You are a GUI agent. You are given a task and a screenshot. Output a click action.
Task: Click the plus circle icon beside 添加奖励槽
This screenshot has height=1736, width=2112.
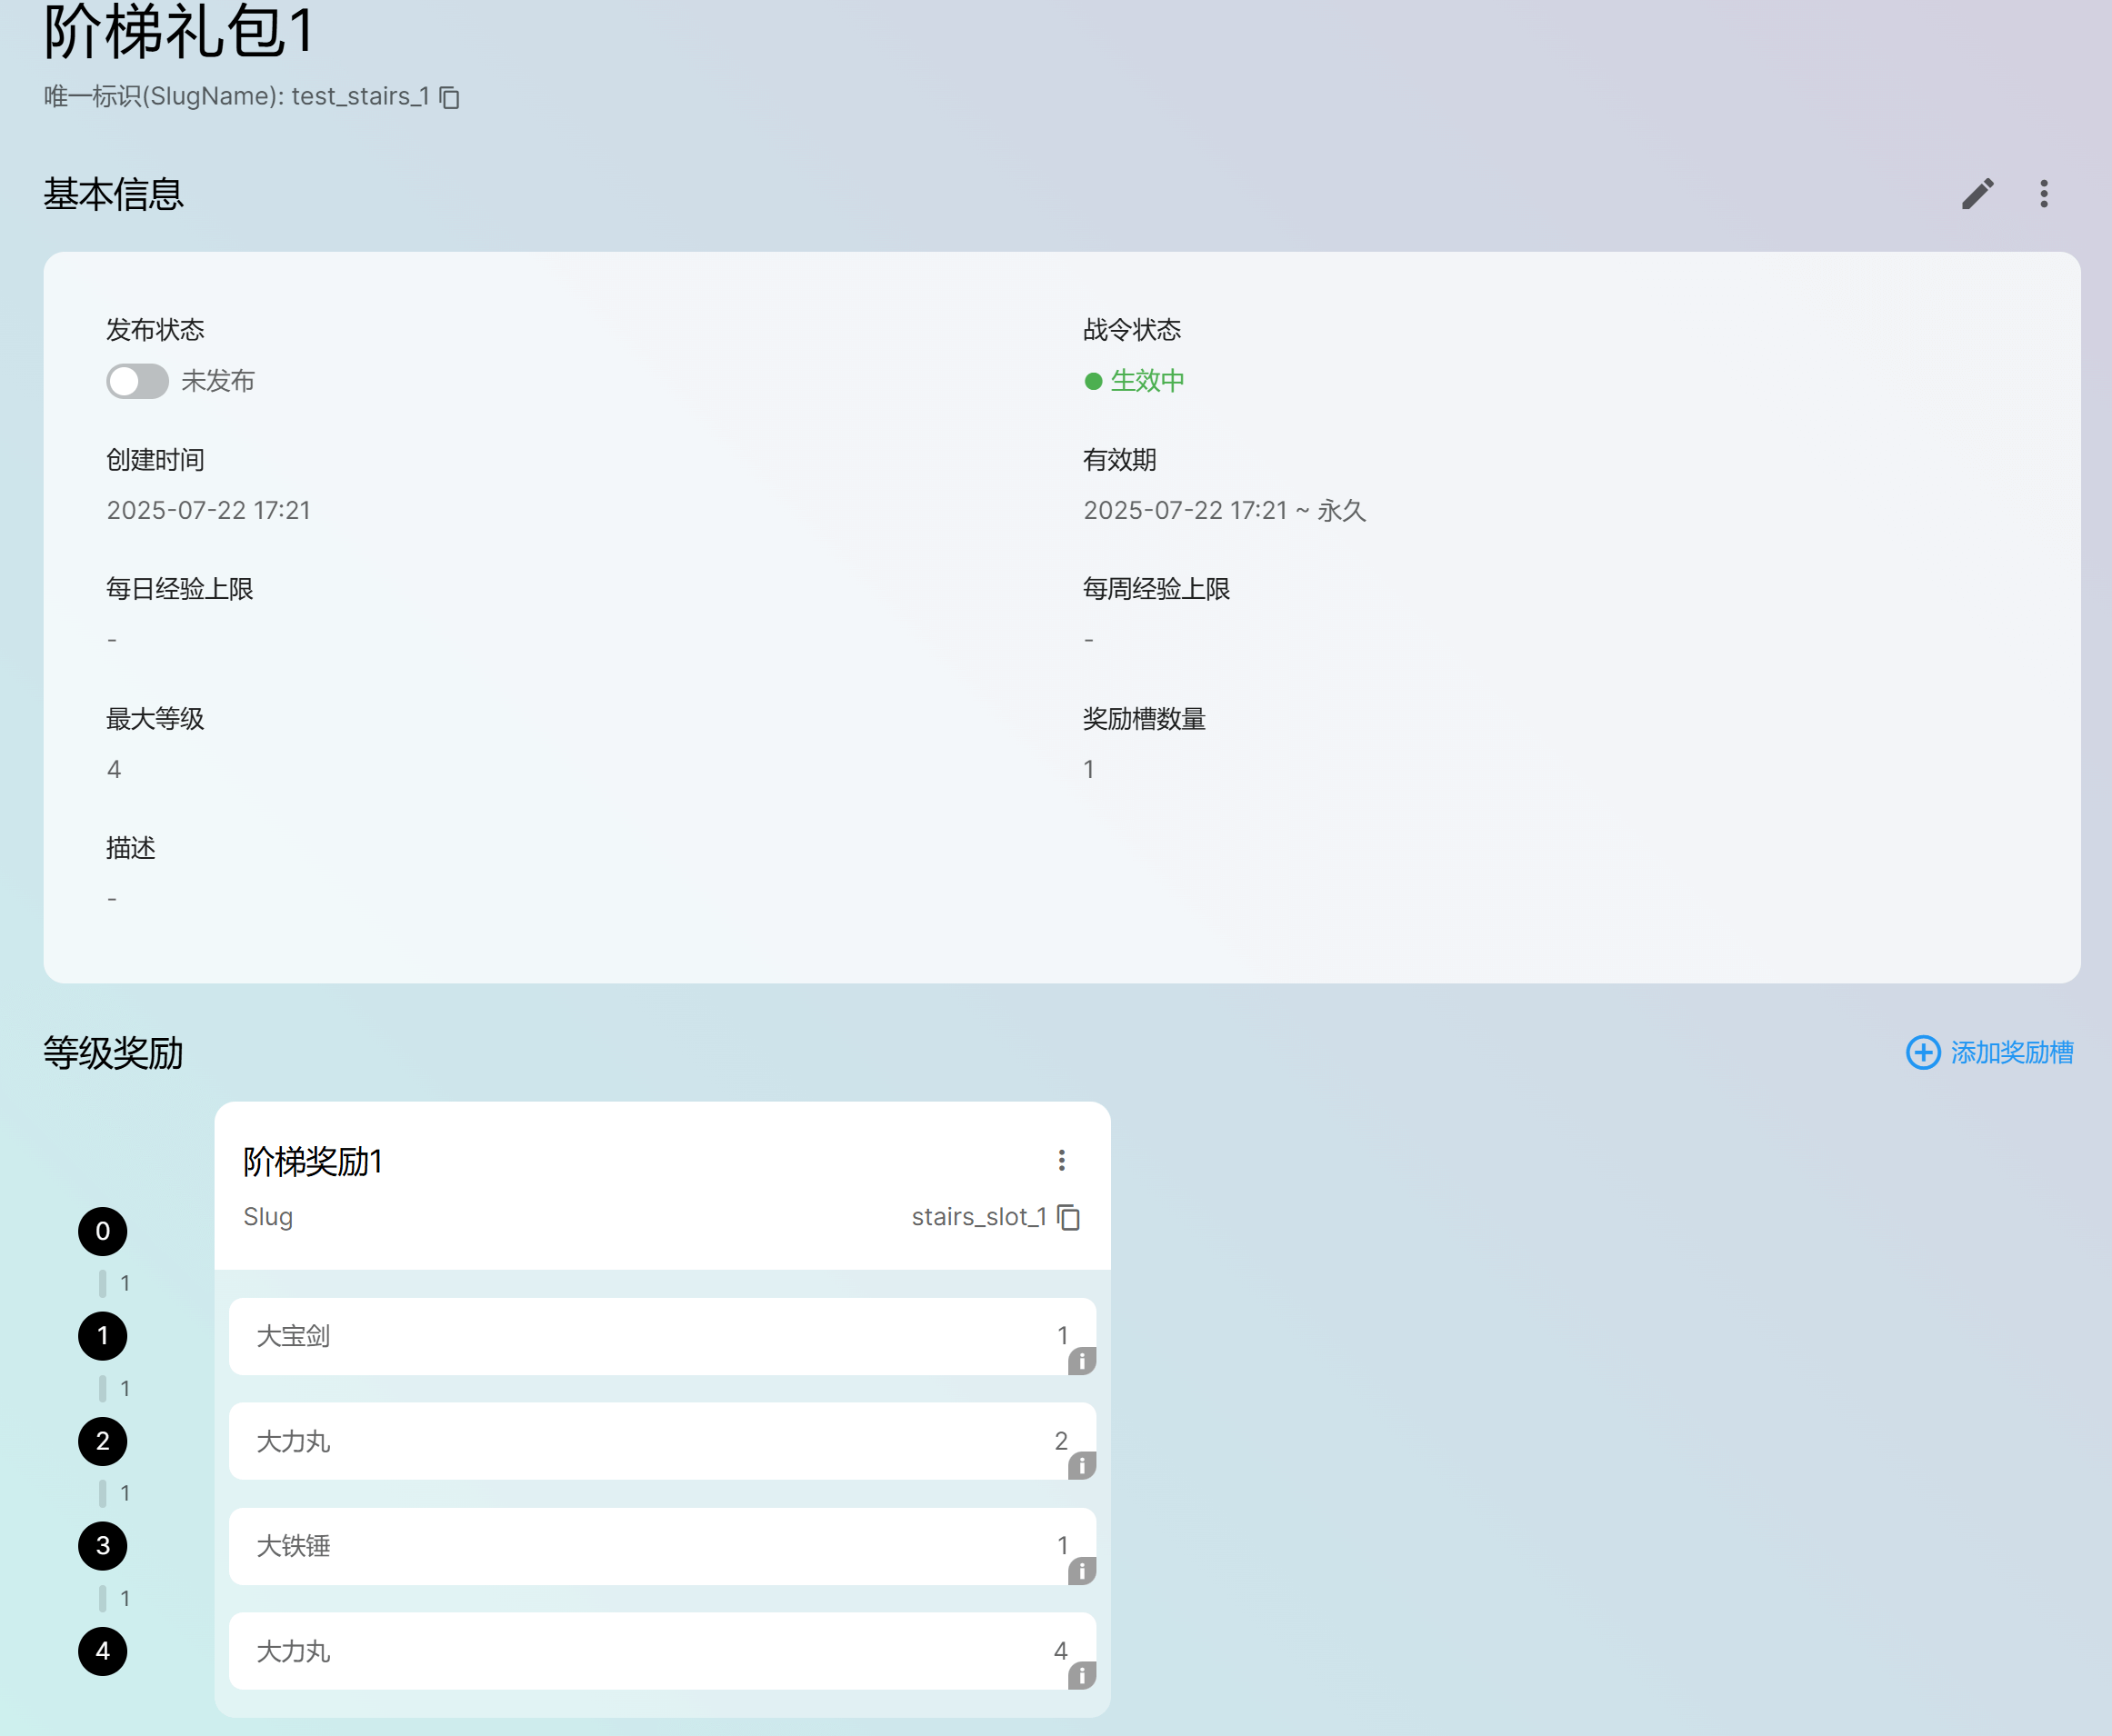(1922, 1052)
